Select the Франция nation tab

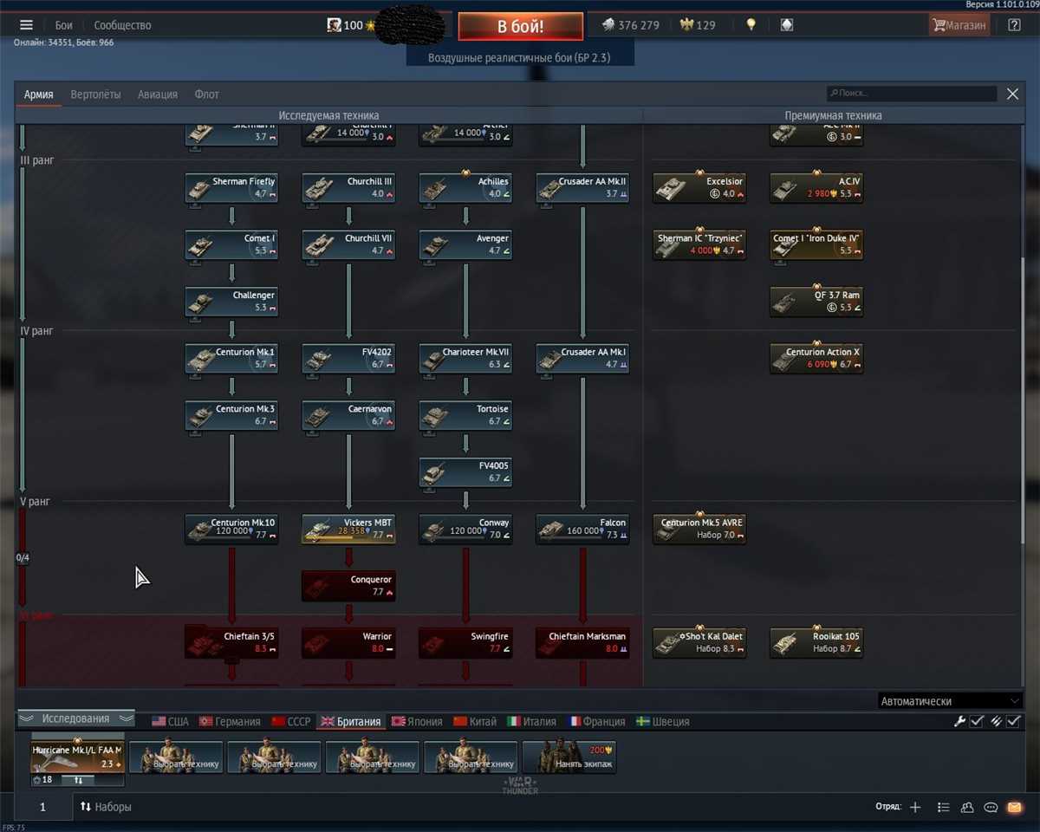tap(596, 721)
